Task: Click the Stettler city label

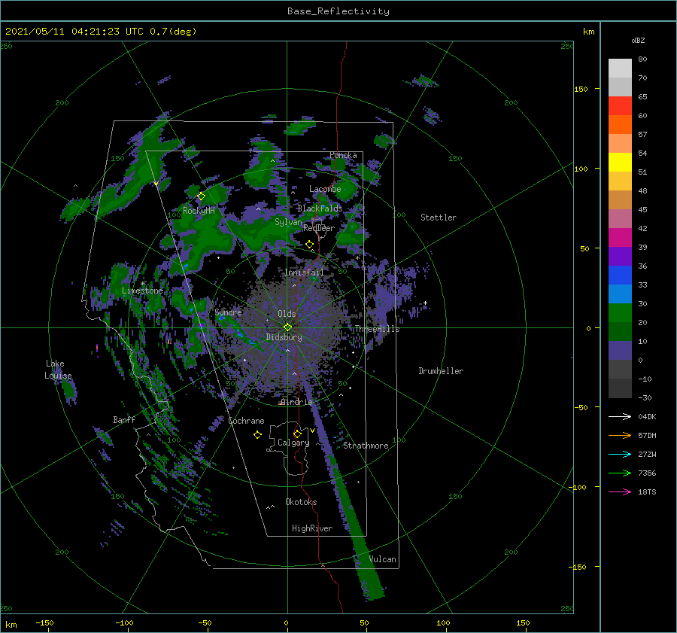Action: tap(439, 218)
